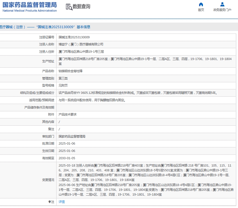Click the National Medical Products Administration subtitle
Image resolution: width=238 pixels, height=208 pixels.
point(30,11)
